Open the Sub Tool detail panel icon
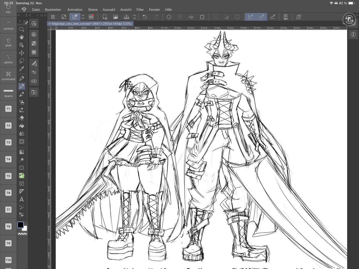Viewport: 359px width, 269px height. (x=34, y=64)
